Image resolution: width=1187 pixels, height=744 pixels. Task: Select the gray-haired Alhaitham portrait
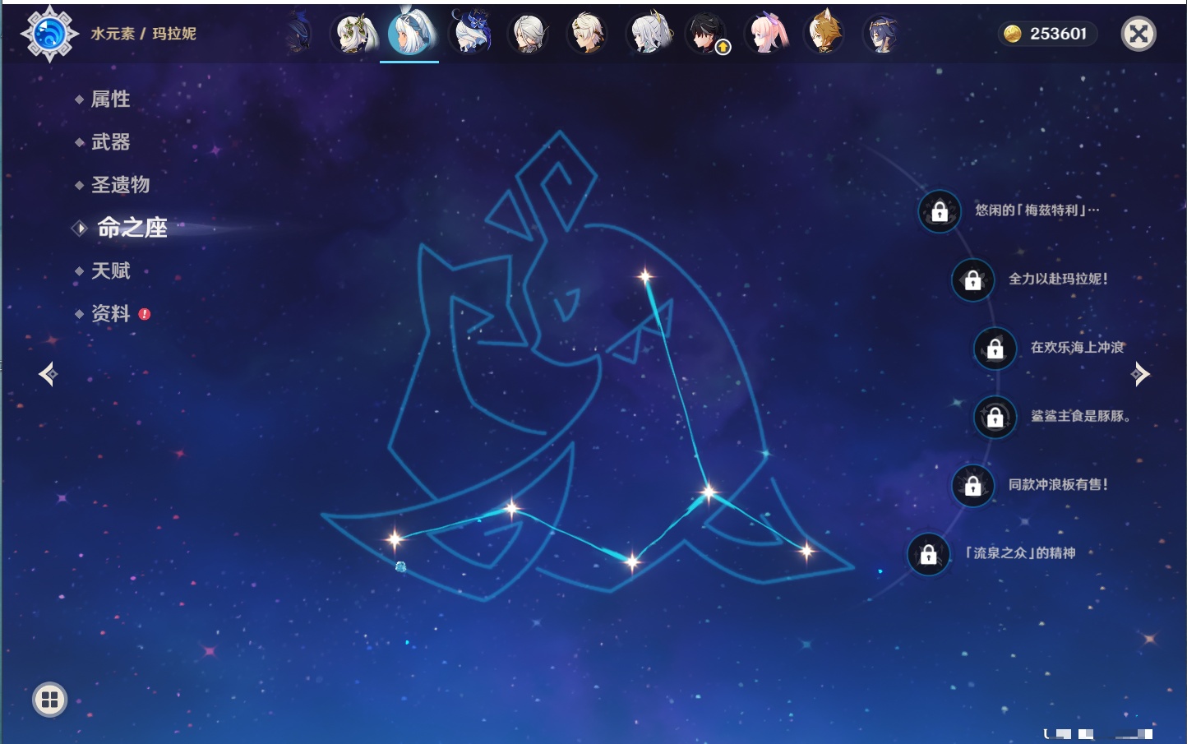tap(529, 34)
